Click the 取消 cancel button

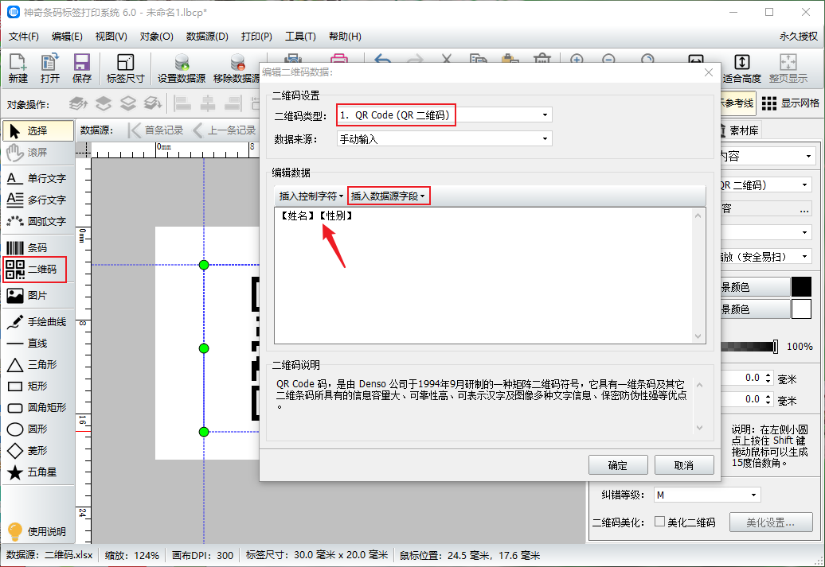(683, 465)
